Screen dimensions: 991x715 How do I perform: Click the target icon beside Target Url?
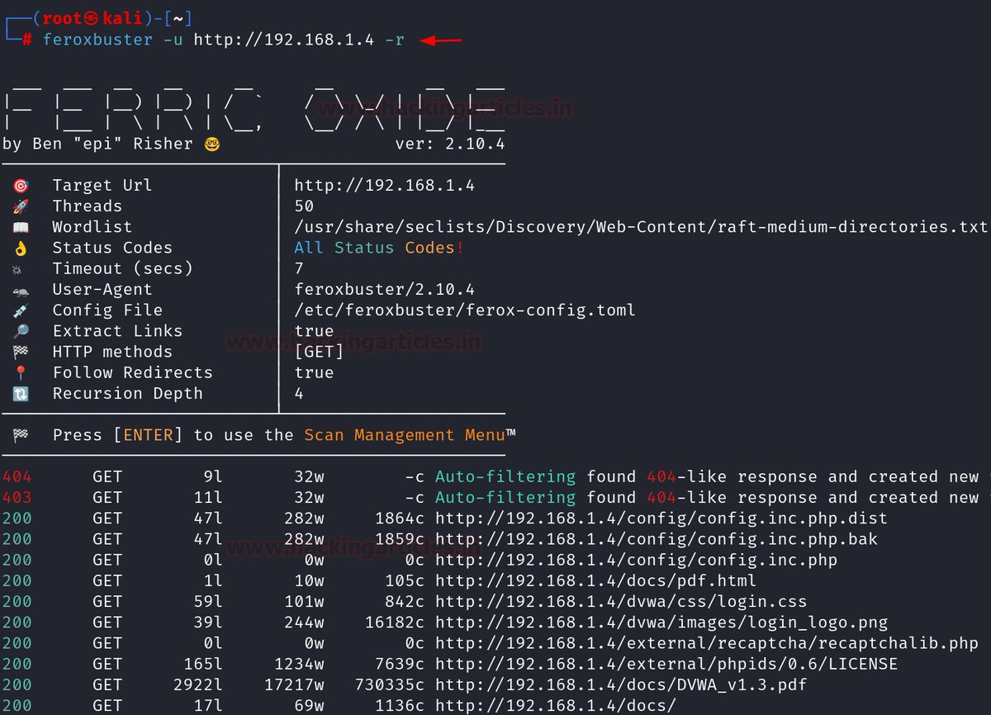tap(21, 185)
